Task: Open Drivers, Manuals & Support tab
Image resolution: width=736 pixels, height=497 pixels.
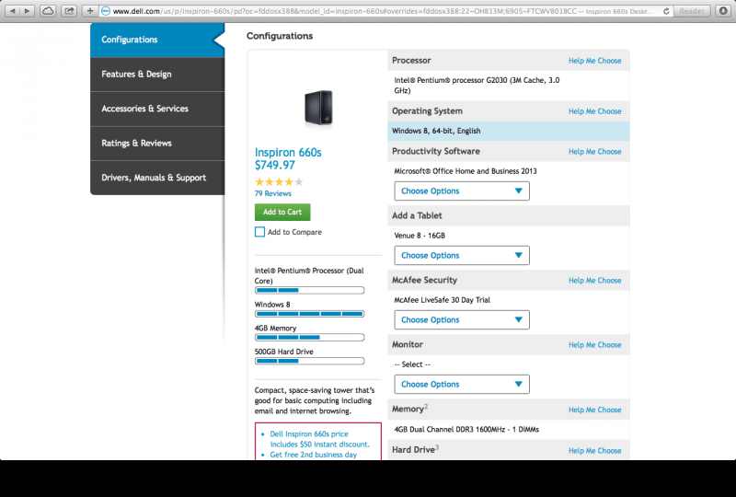Action: [157, 178]
